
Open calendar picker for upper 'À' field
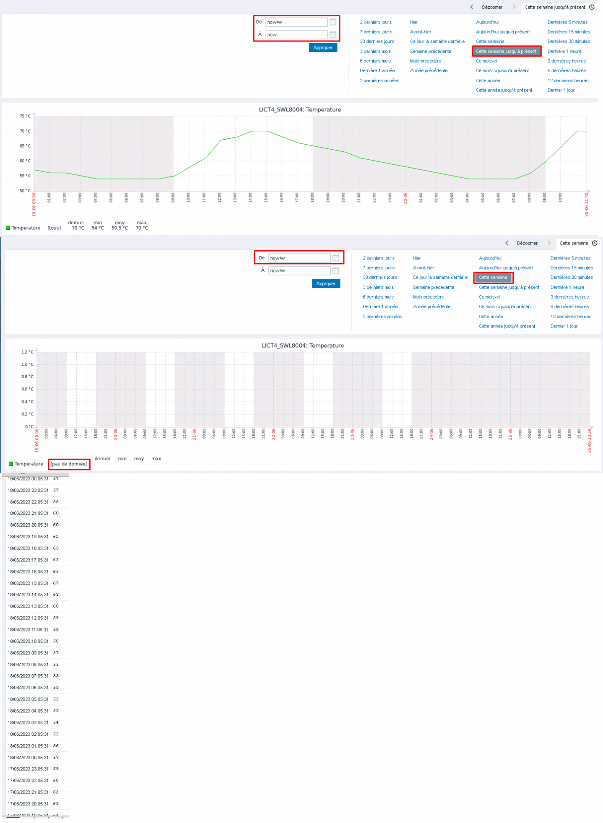pyautogui.click(x=333, y=35)
